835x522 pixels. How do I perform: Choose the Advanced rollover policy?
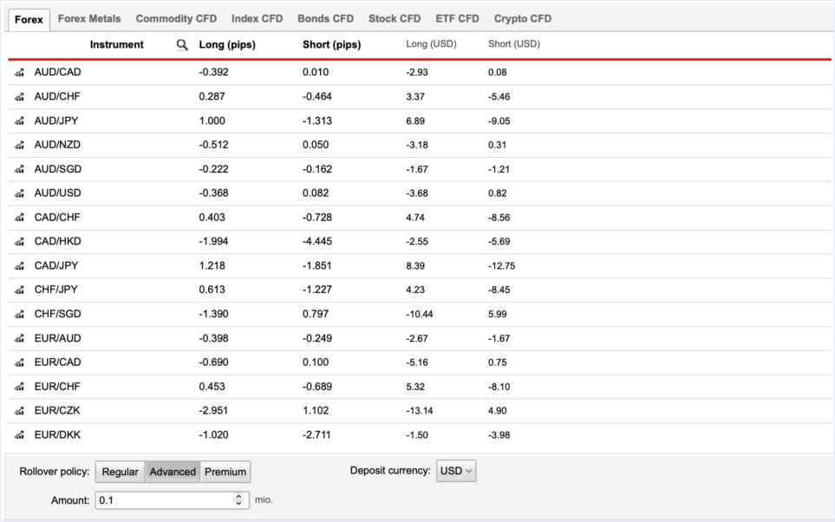(173, 472)
